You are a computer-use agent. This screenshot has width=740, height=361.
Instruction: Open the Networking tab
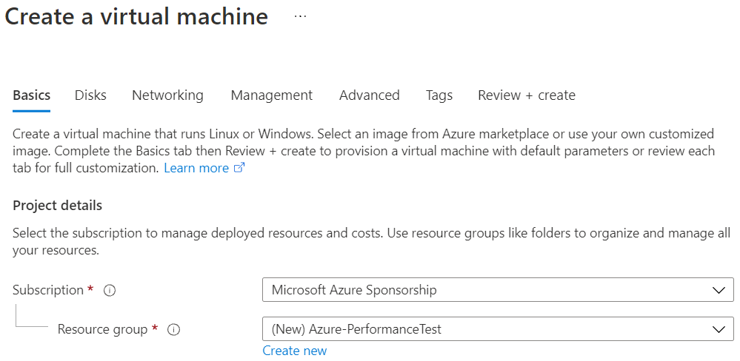tap(167, 95)
